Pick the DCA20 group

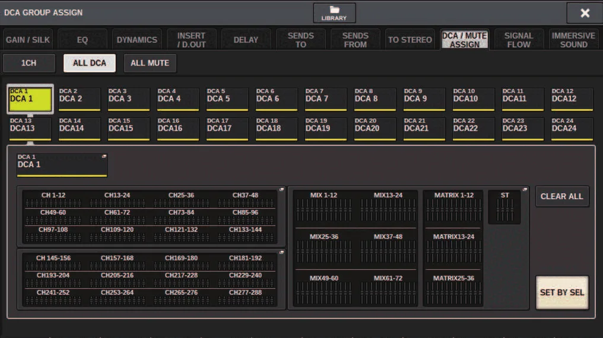point(375,129)
